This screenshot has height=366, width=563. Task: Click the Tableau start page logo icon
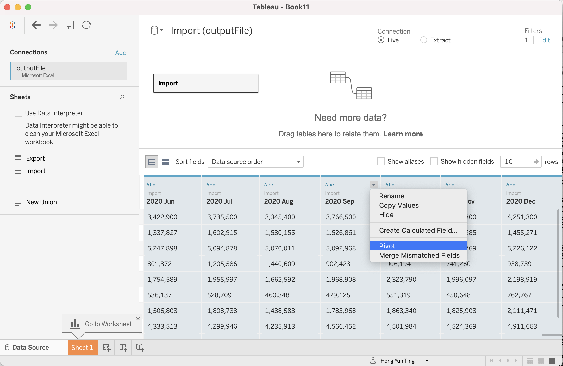pos(12,25)
